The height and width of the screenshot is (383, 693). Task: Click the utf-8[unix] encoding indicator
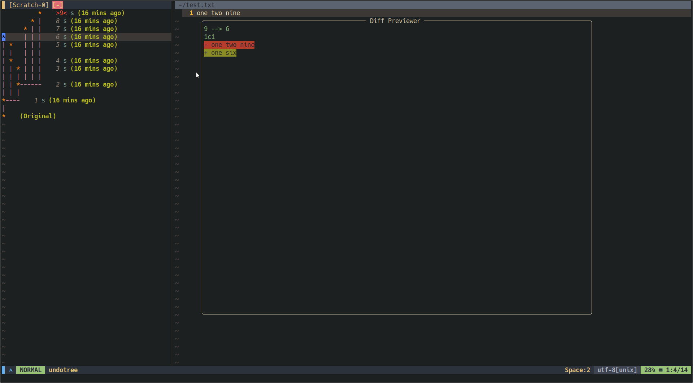click(x=617, y=370)
